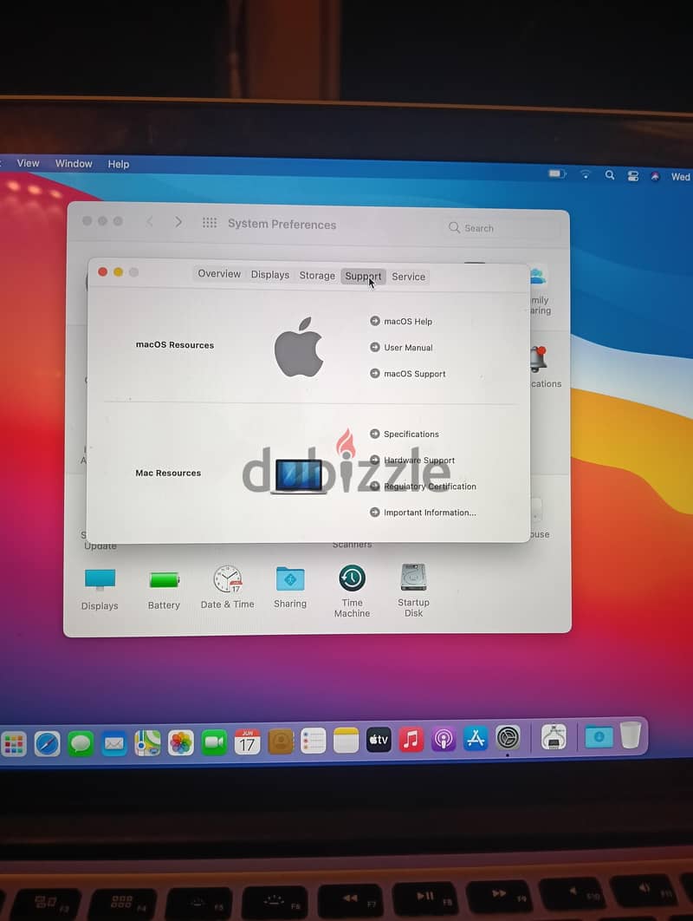This screenshot has width=693, height=921.
Task: Open the Help menu
Action: click(x=118, y=165)
